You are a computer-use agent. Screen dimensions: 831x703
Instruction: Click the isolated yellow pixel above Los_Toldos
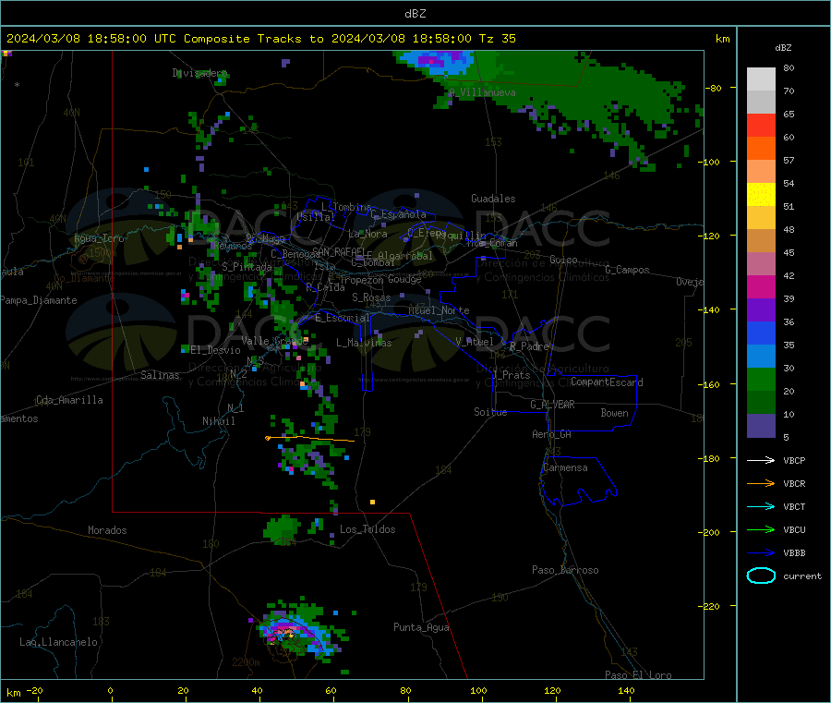tap(373, 502)
